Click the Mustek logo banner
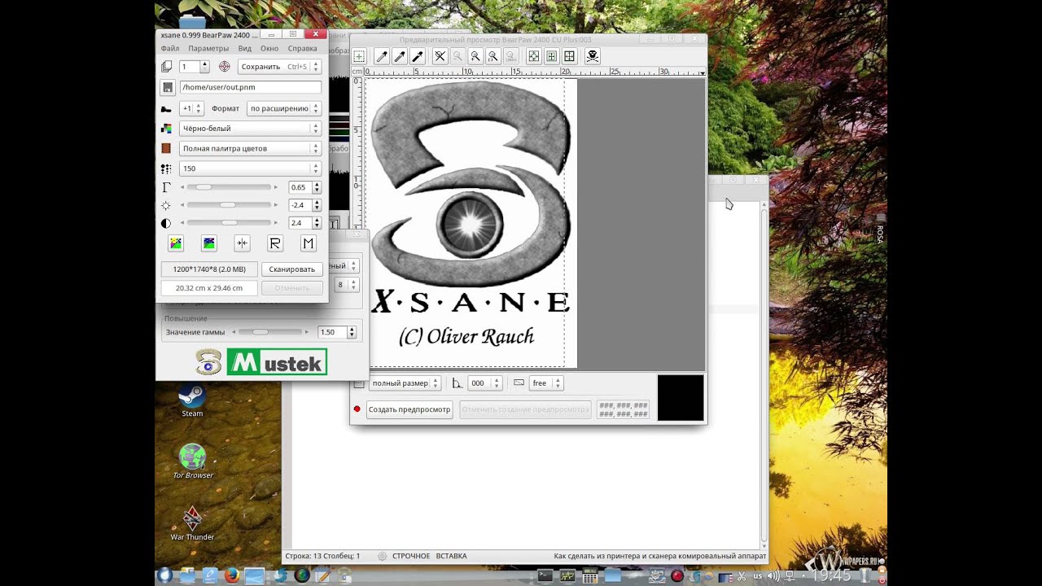1042x586 pixels. [277, 362]
